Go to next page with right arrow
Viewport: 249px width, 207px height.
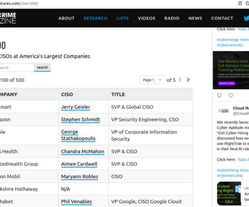(x=188, y=80)
